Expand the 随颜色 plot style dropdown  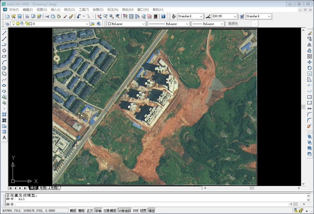pos(255,24)
